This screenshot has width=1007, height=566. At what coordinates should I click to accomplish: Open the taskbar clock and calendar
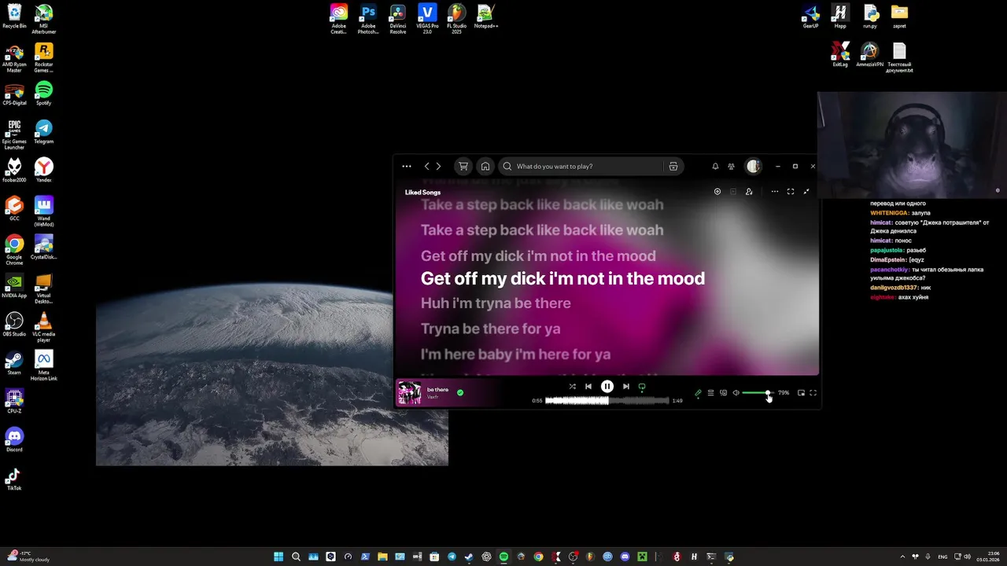point(987,557)
